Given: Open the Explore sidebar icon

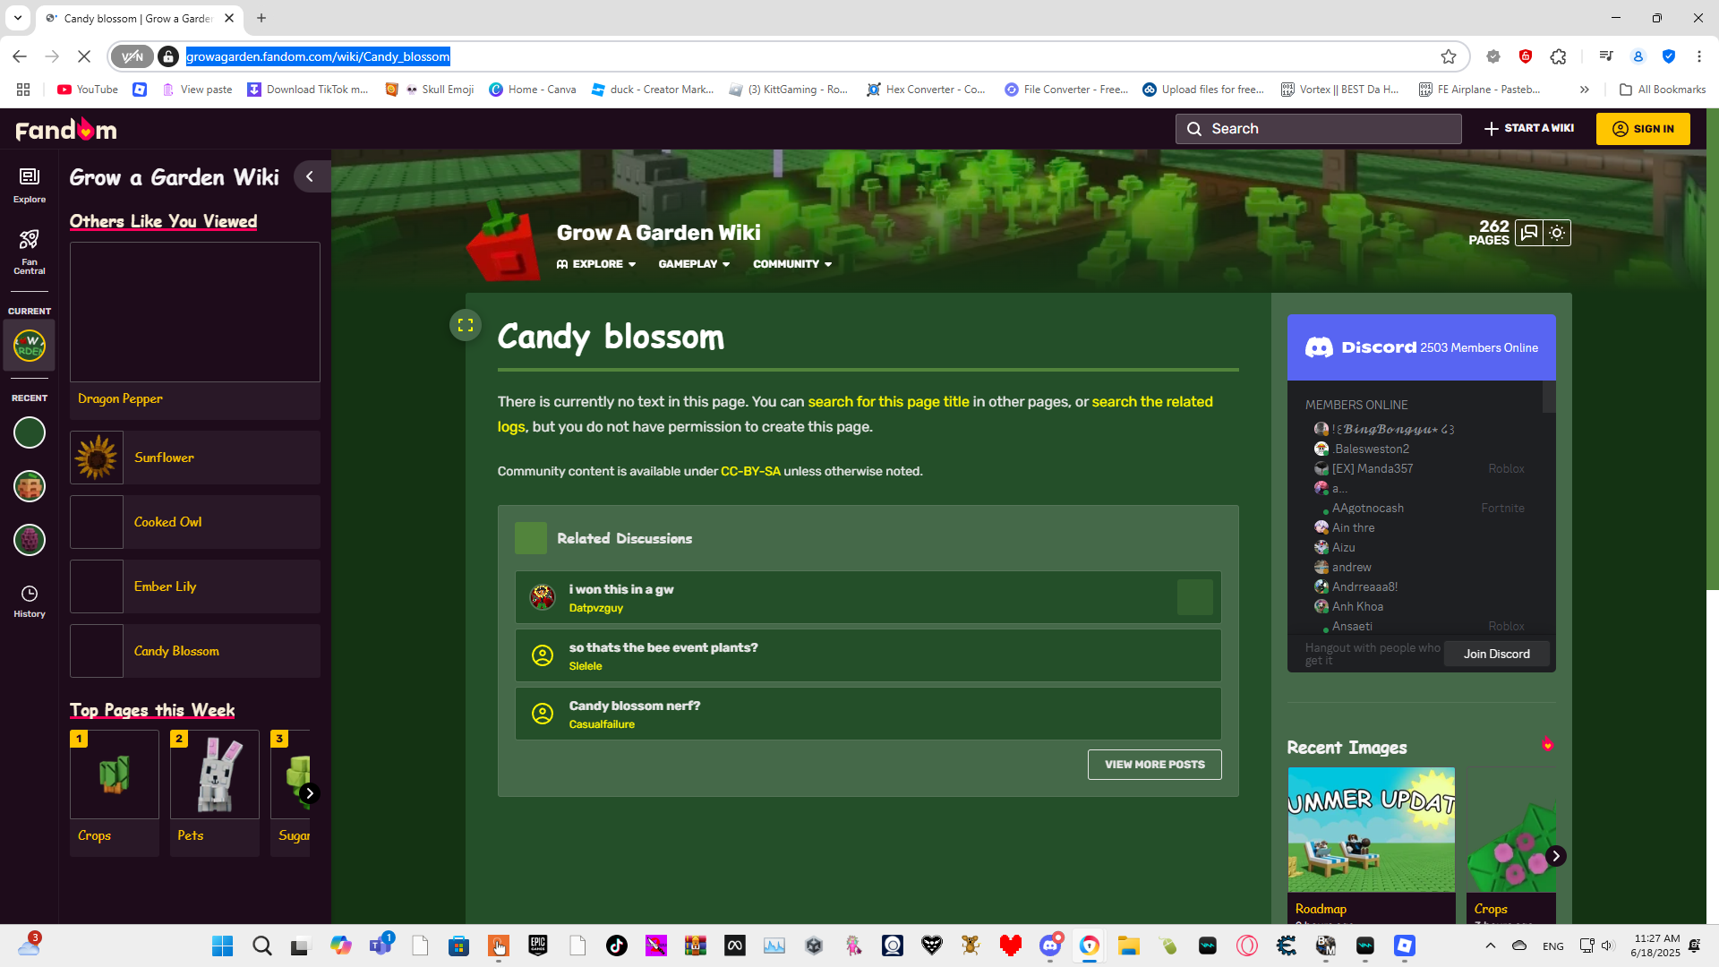Looking at the screenshot, I should tap(30, 185).
